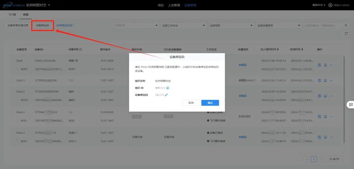This screenshot has height=169, width=354.
Task: Click the M3TD sub-device row
Action: click(x=24, y=100)
